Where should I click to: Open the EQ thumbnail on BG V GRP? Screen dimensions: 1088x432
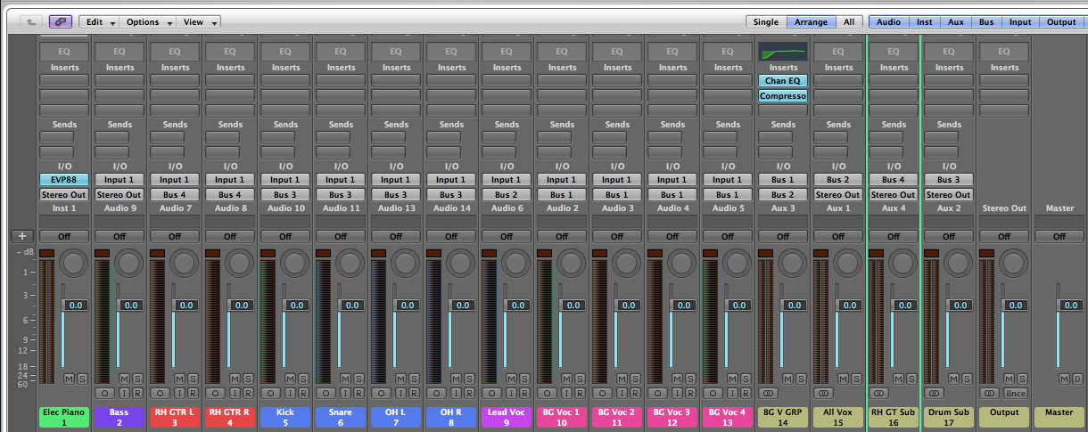[783, 52]
